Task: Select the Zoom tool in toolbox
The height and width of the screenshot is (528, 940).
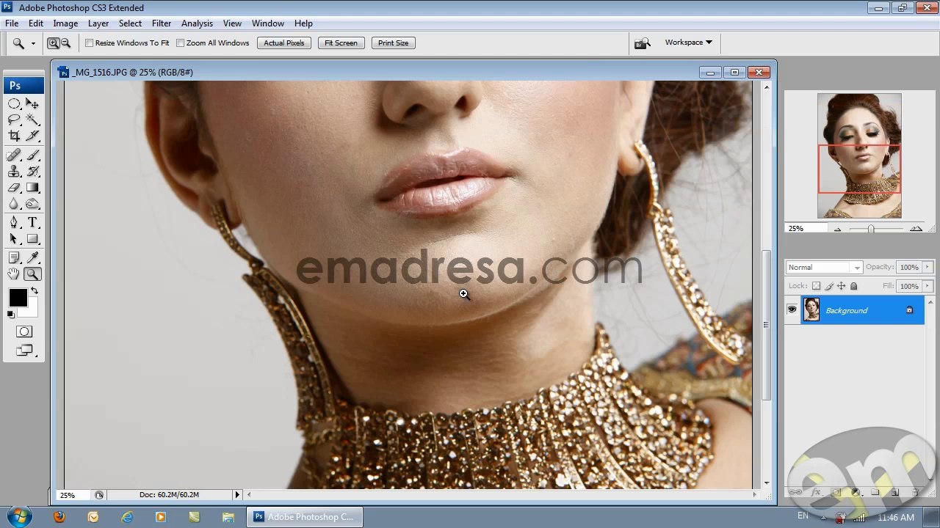Action: pyautogui.click(x=32, y=274)
